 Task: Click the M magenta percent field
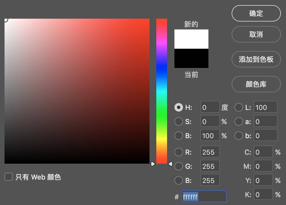pos(263,166)
